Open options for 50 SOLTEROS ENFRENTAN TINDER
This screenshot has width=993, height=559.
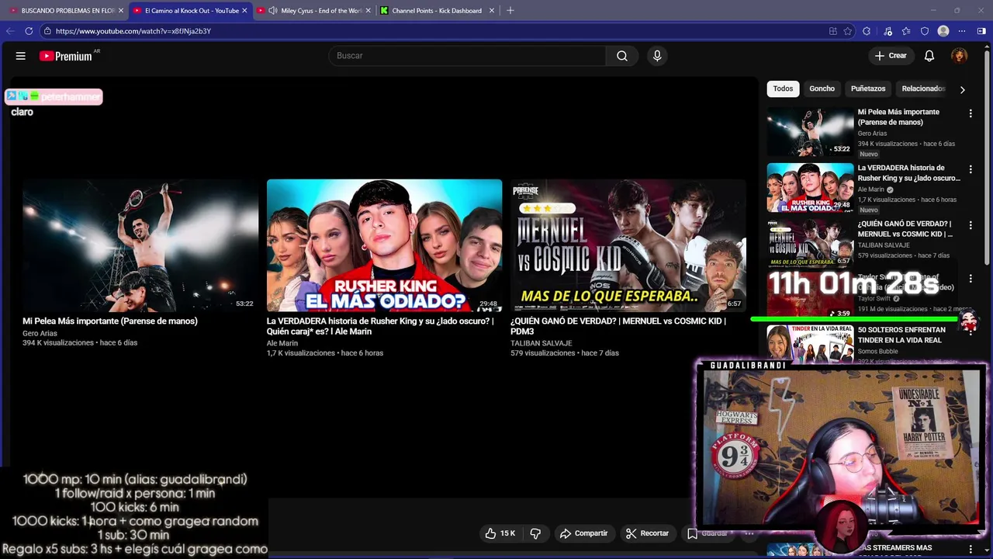pyautogui.click(x=971, y=332)
